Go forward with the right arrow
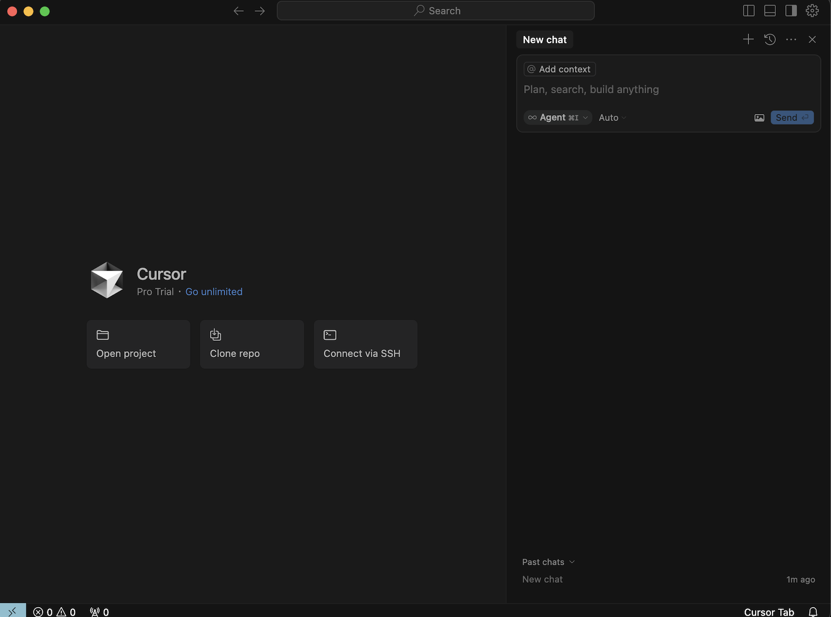This screenshot has width=831, height=617. click(x=260, y=11)
